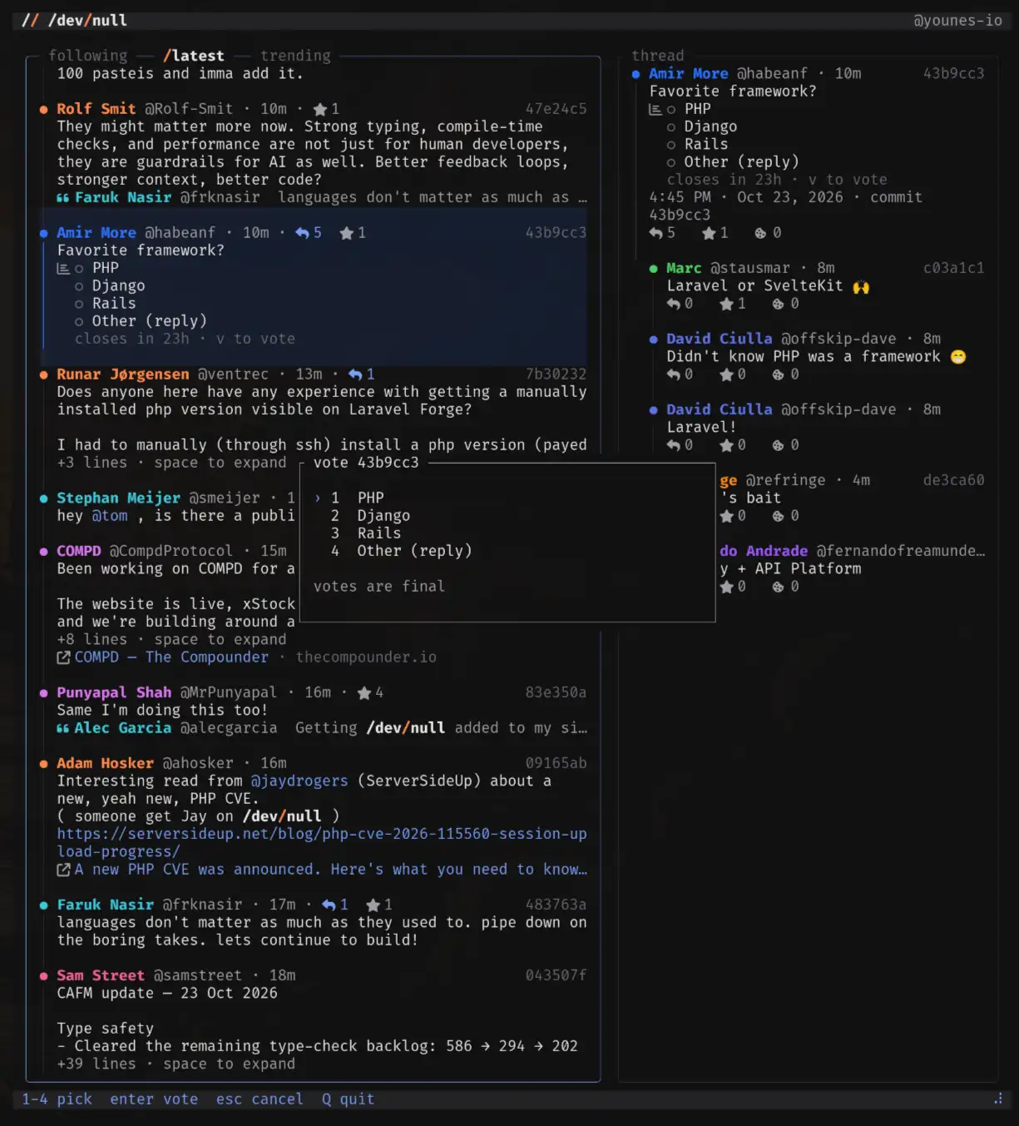1019x1126 pixels.
Task: Expand the COMPD post showing +8 lines
Action: coord(171,640)
